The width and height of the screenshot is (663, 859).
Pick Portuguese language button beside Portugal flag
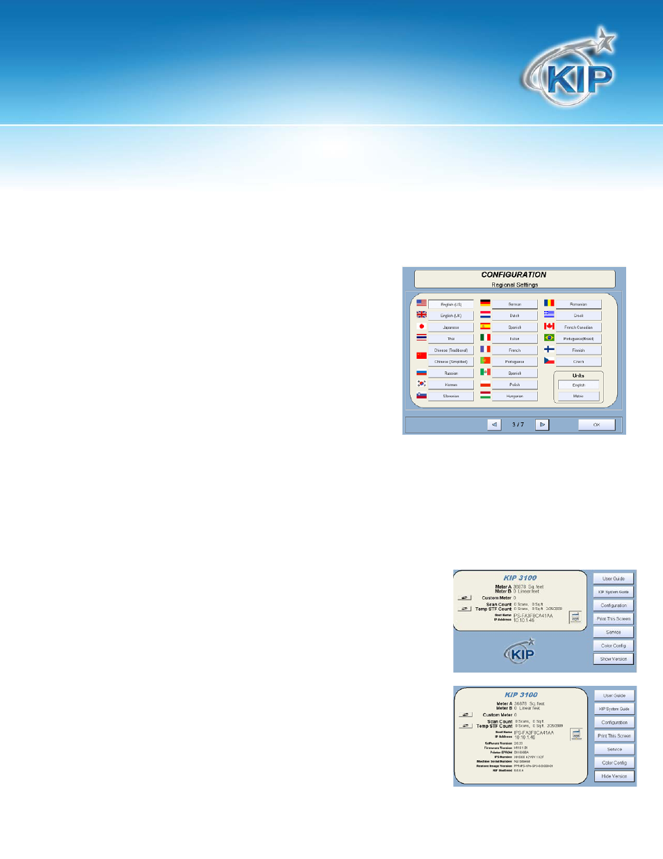pos(515,362)
